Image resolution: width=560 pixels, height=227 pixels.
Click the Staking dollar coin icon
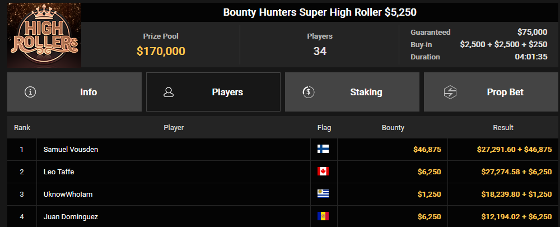308,92
